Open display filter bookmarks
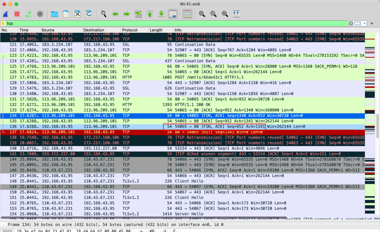Screen dimensions: 380x232 pyautogui.click(x=3, y=23)
